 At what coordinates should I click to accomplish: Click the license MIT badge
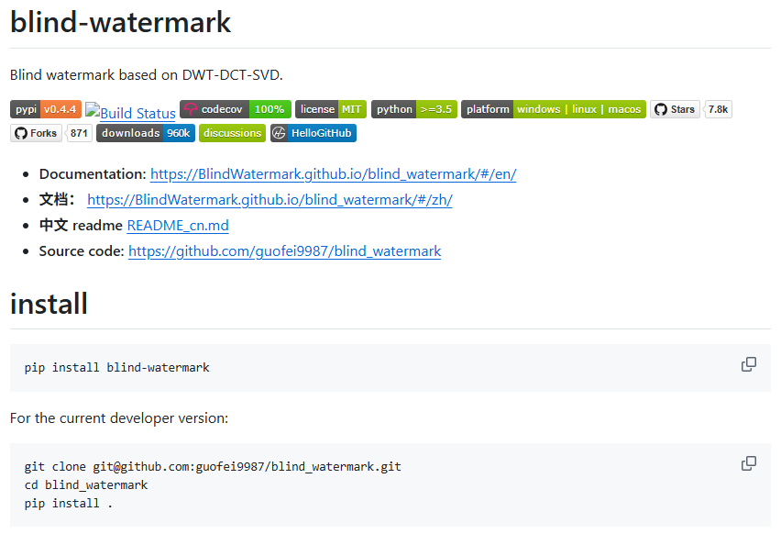tap(331, 109)
